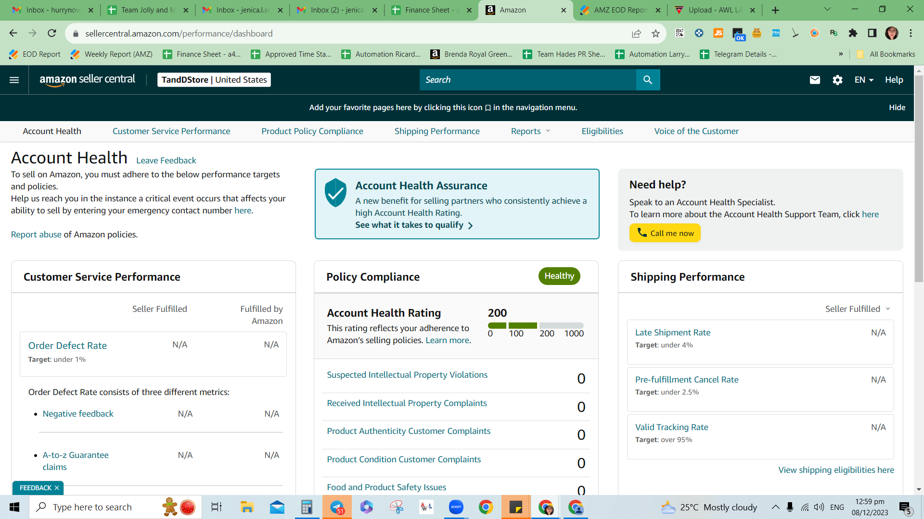Select the Account Health tab

[52, 131]
